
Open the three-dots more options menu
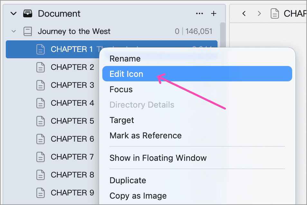(x=199, y=13)
